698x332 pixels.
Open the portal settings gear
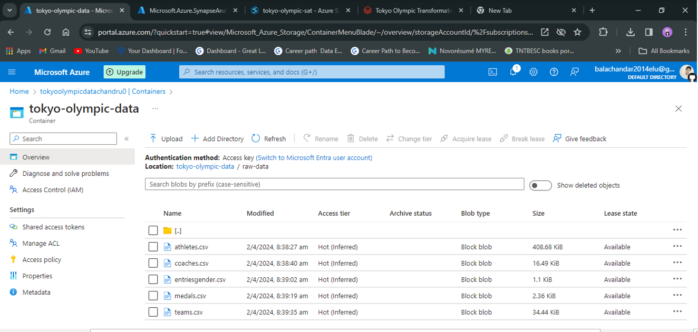click(534, 72)
